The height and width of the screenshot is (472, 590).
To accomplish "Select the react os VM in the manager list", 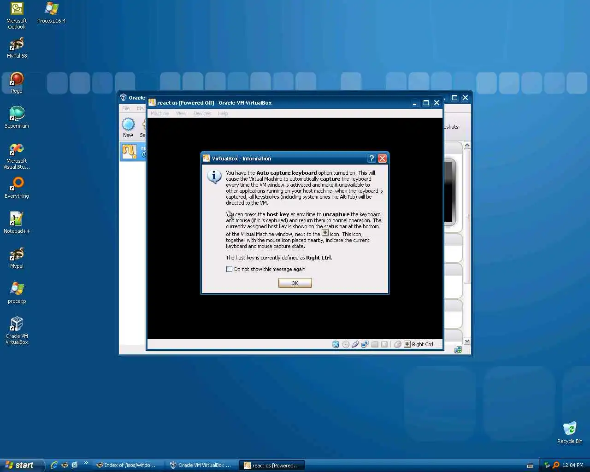I will click(x=133, y=151).
